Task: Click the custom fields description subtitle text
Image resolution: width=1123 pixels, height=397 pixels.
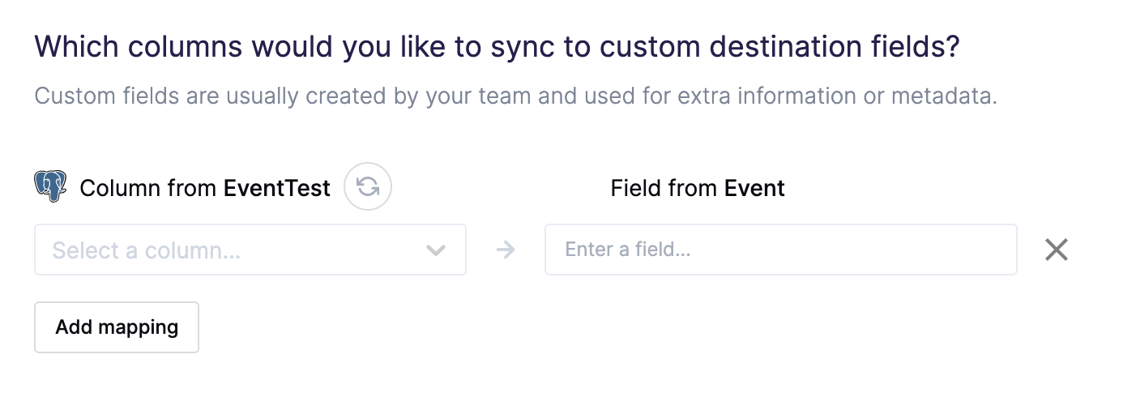Action: point(516,96)
